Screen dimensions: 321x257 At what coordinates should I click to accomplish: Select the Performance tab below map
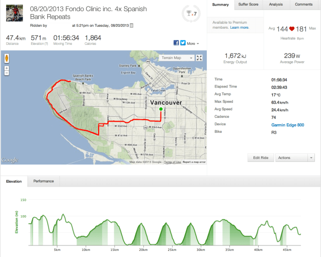pos(44,181)
